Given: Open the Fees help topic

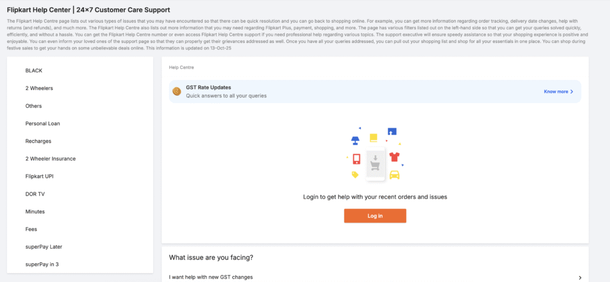Looking at the screenshot, I should coord(31,229).
